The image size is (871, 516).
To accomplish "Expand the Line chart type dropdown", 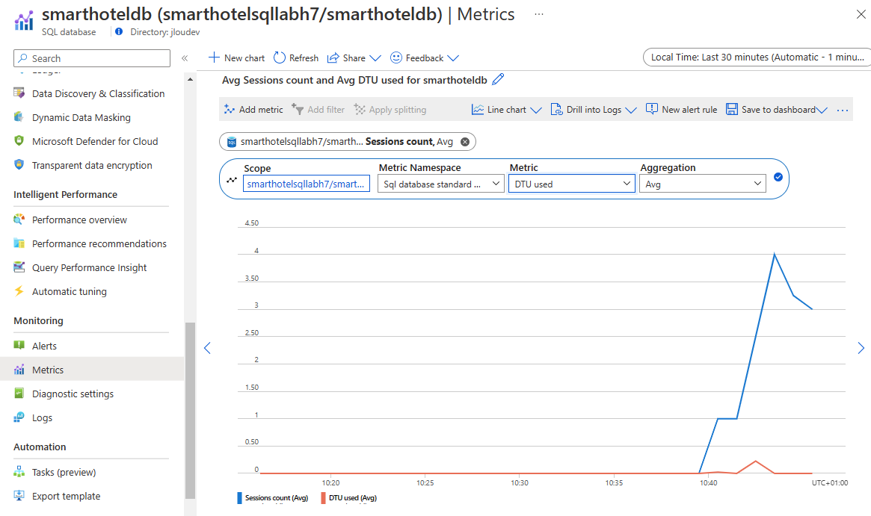I will click(x=535, y=110).
